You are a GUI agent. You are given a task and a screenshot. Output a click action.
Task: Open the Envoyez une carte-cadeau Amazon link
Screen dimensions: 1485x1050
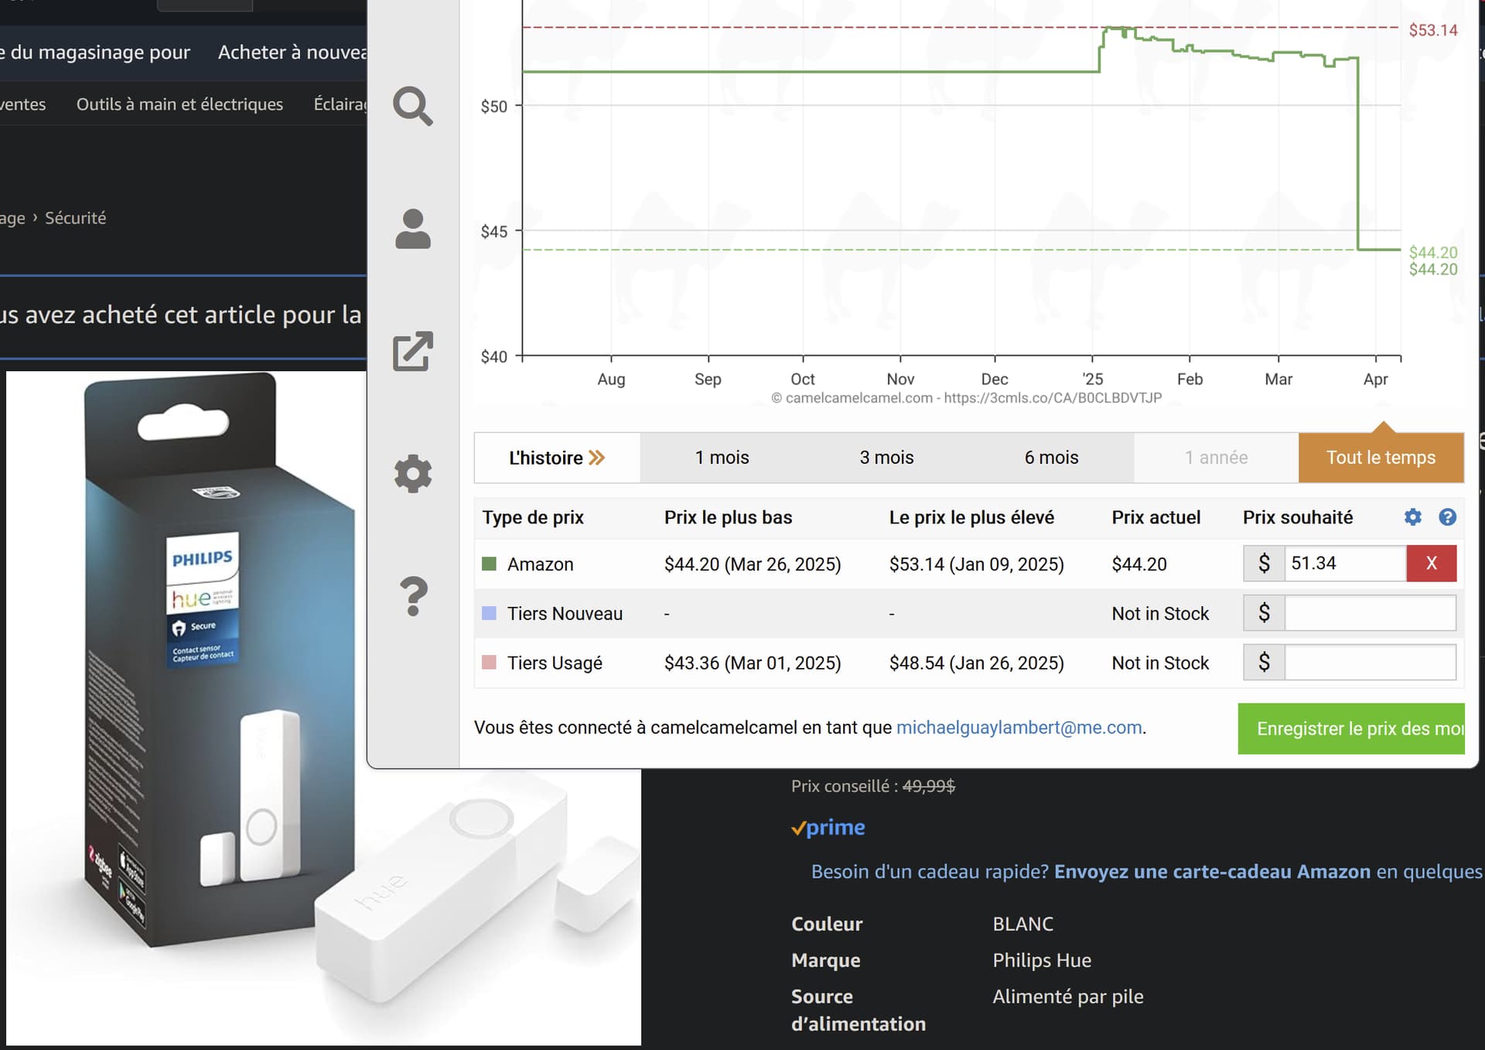[x=1212, y=871]
